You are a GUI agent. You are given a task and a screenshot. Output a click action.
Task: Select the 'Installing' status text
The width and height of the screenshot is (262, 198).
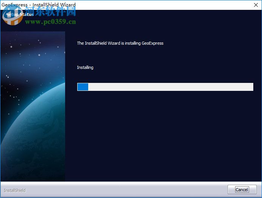(x=85, y=67)
